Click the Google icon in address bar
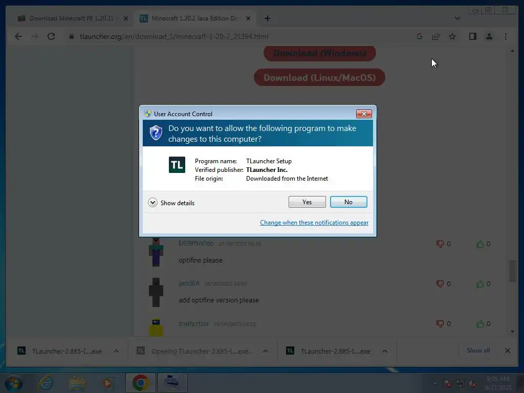This screenshot has height=393, width=524. point(420,36)
